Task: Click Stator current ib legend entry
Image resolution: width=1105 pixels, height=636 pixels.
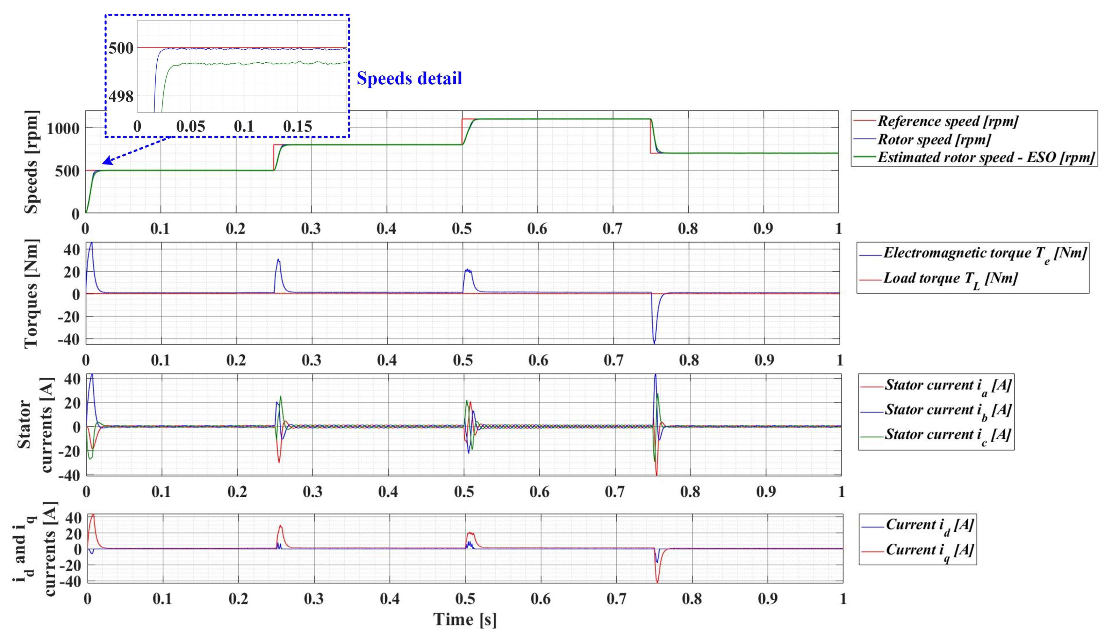Action: 948,410
